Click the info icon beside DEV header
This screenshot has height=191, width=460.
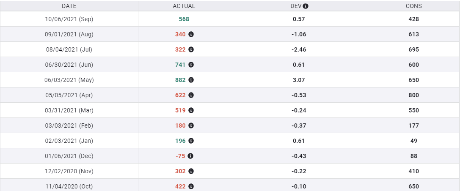(306, 6)
